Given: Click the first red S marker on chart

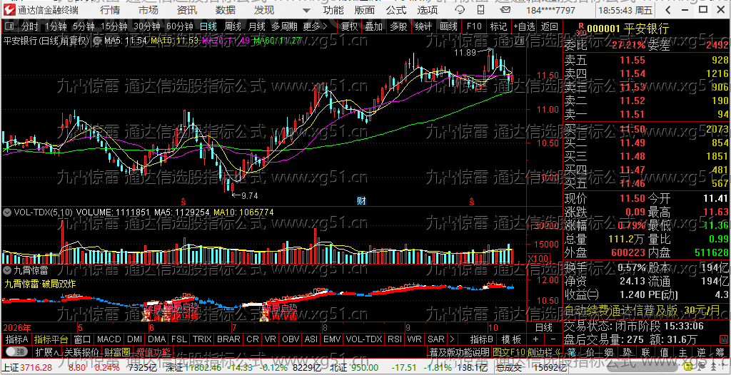Looking at the screenshot, I should [x=183, y=202].
